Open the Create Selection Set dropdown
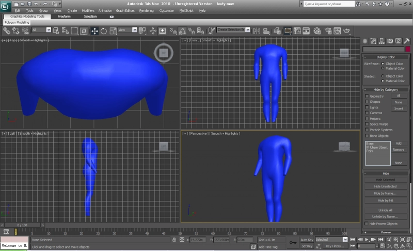The height and width of the screenshot is (251, 413). coord(233,30)
